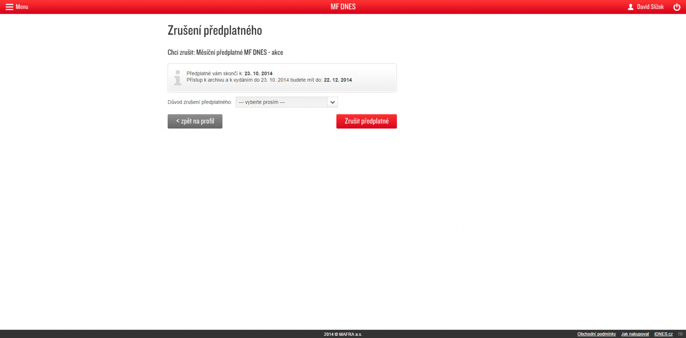
Task: Click the small gray icon after iDNES.cz
Action: pos(680,334)
